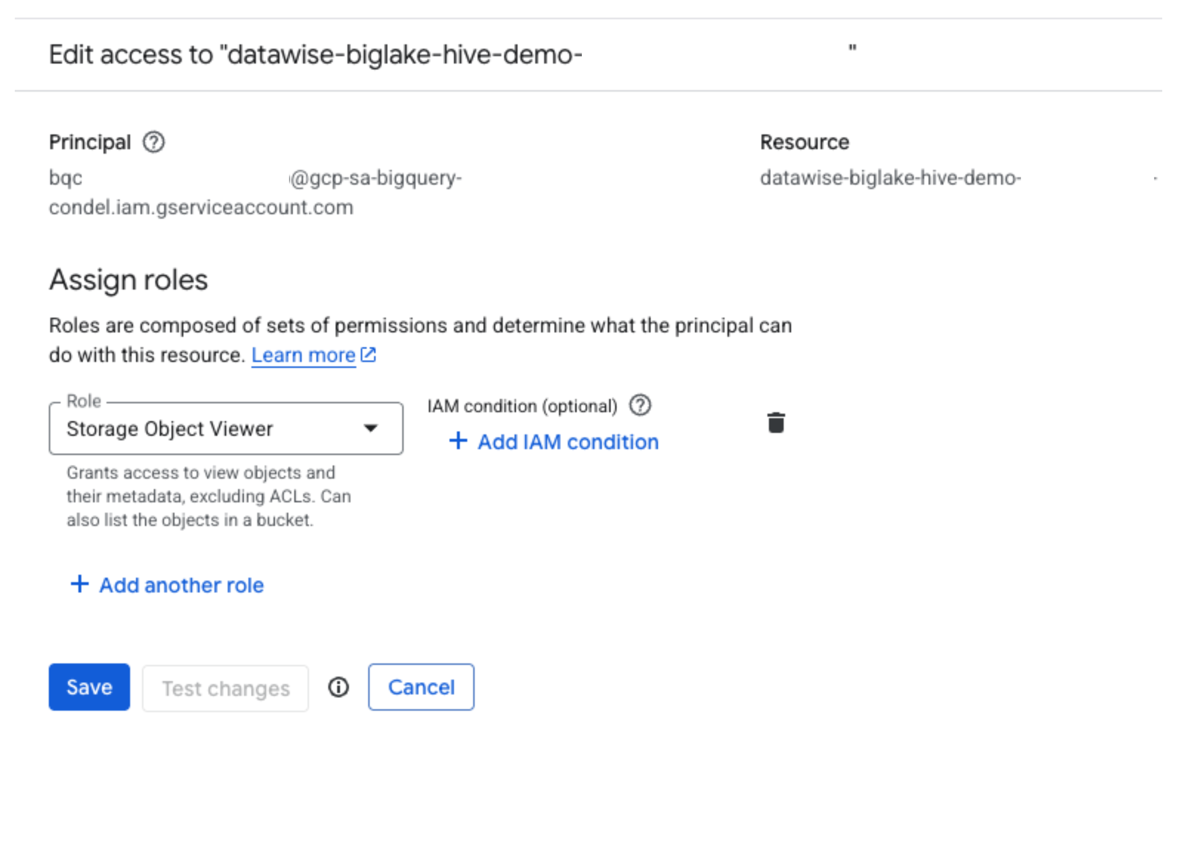This screenshot has width=1177, height=854.
Task: Click the external link icon after Learn more
Action: pos(368,355)
